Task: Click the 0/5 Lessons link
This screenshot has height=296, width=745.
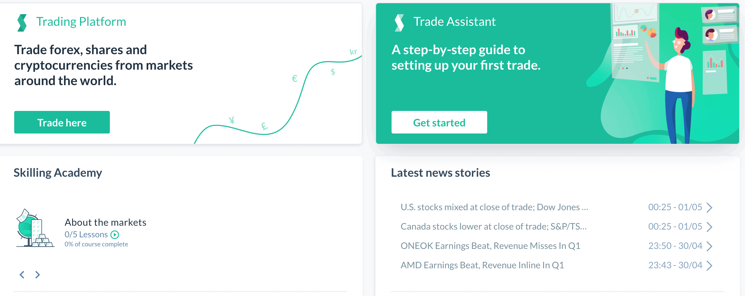Action: (86, 234)
